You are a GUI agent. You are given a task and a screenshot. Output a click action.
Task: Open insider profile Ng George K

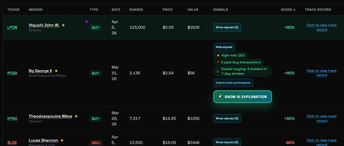click(x=40, y=71)
